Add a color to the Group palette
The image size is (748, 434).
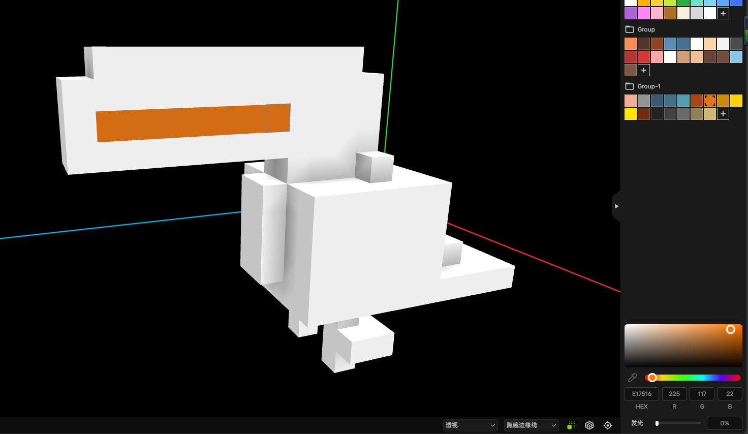(x=644, y=70)
